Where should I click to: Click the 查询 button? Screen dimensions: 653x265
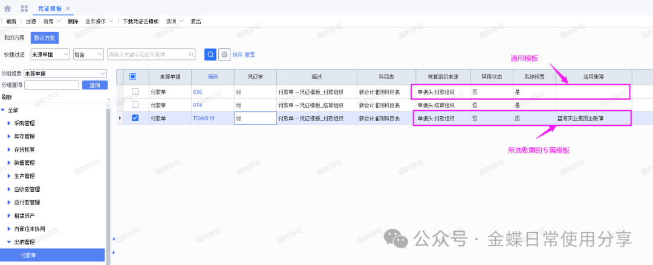94,85
